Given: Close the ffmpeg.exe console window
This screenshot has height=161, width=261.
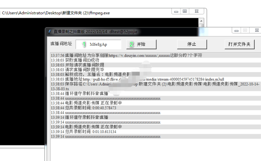Looking at the screenshot, I should pyautogui.click(x=197, y=11).
